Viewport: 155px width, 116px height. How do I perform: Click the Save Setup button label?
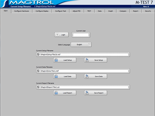click(x=99, y=60)
